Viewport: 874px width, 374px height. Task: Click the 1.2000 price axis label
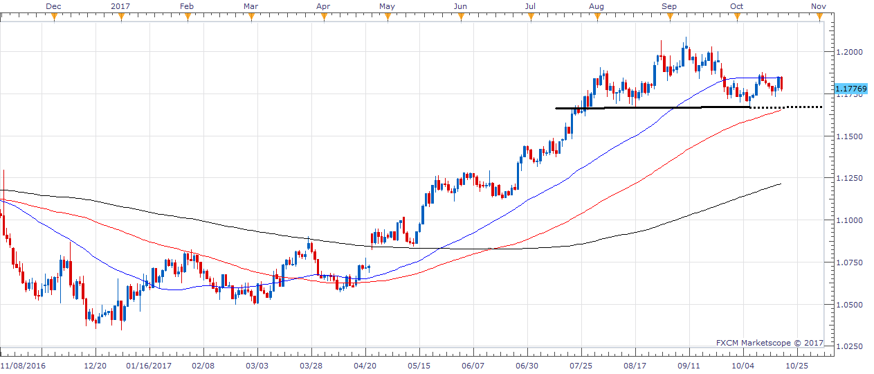pyautogui.click(x=849, y=52)
